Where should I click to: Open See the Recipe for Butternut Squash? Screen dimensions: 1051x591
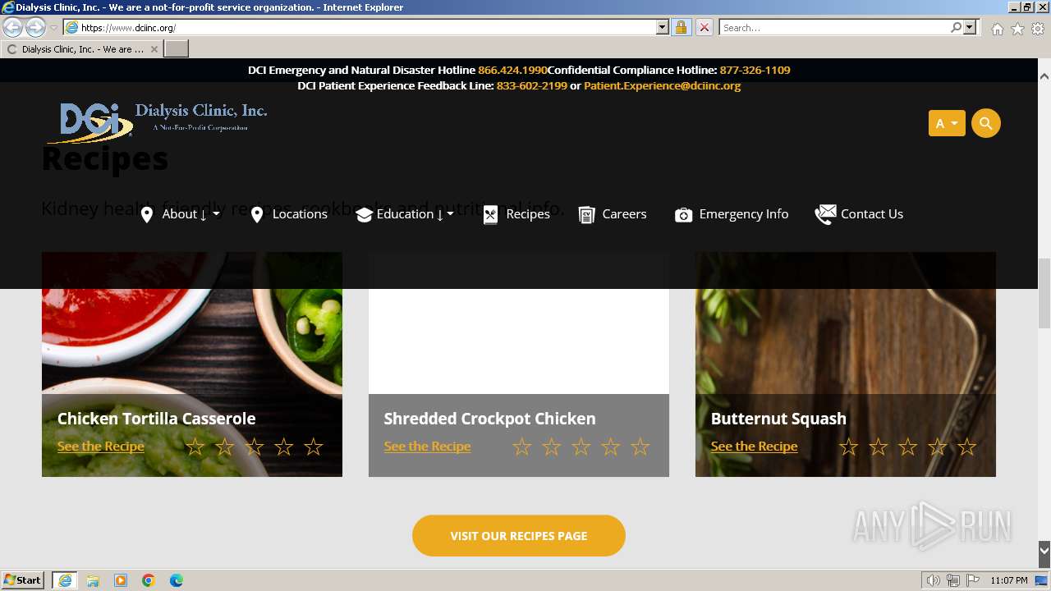(755, 447)
